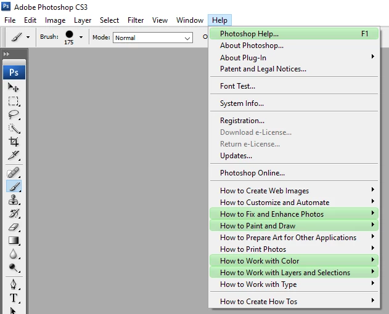The height and width of the screenshot is (314, 389).
Task: Choose Font Test...
Action: [294, 86]
